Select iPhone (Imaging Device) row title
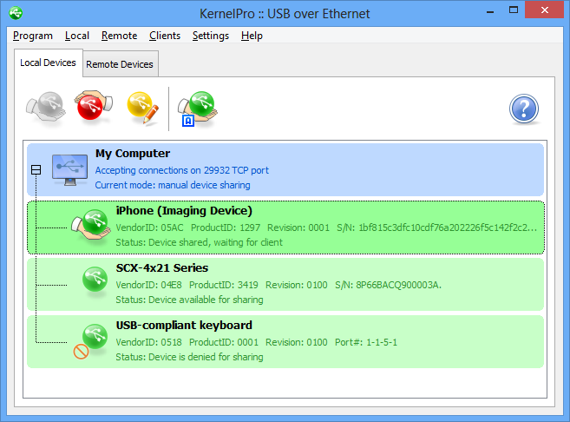Viewport: 570px width, 422px height. [x=184, y=211]
